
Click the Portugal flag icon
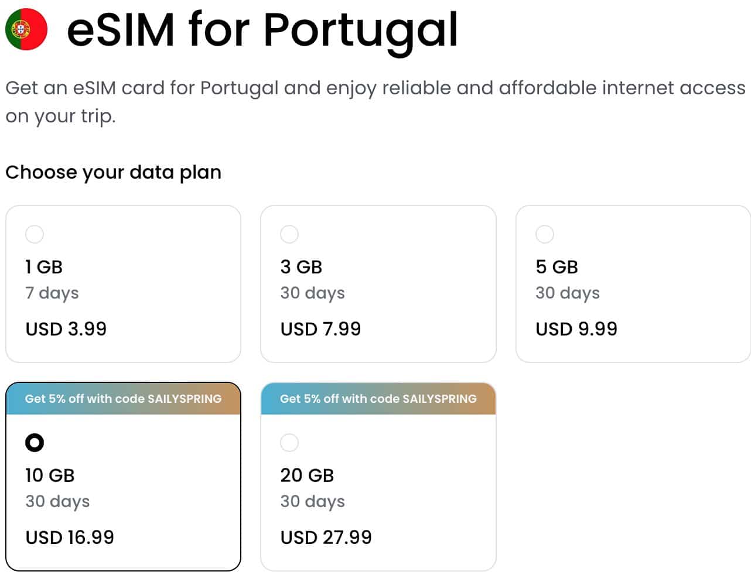pyautogui.click(x=26, y=29)
